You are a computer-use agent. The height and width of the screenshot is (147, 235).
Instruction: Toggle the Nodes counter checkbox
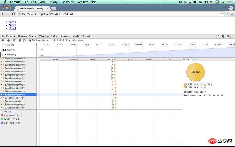[x=2, y=119]
